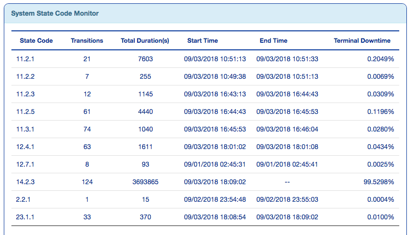Screen dimensions: 414x235
Task: Select state code 2.2.1
Action: click(x=24, y=199)
